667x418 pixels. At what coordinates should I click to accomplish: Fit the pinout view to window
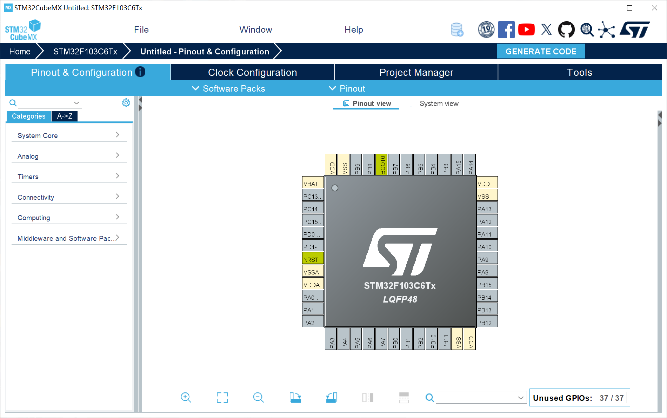click(x=222, y=397)
